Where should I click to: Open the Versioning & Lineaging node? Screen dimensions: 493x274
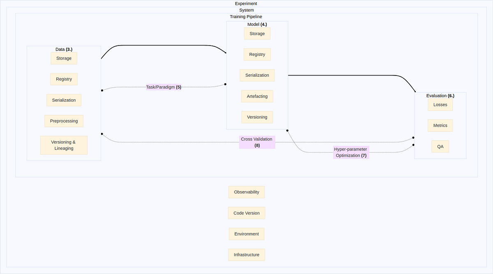click(64, 145)
